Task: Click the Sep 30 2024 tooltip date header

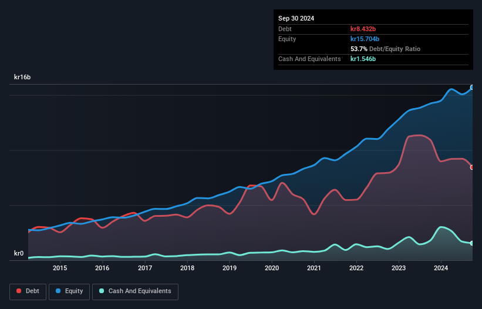Action: pyautogui.click(x=296, y=18)
